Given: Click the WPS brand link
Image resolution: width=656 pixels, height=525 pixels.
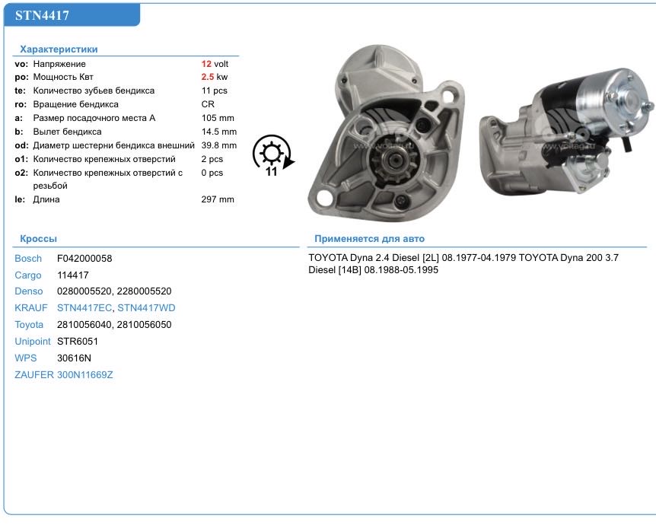Looking at the screenshot, I should (25, 358).
